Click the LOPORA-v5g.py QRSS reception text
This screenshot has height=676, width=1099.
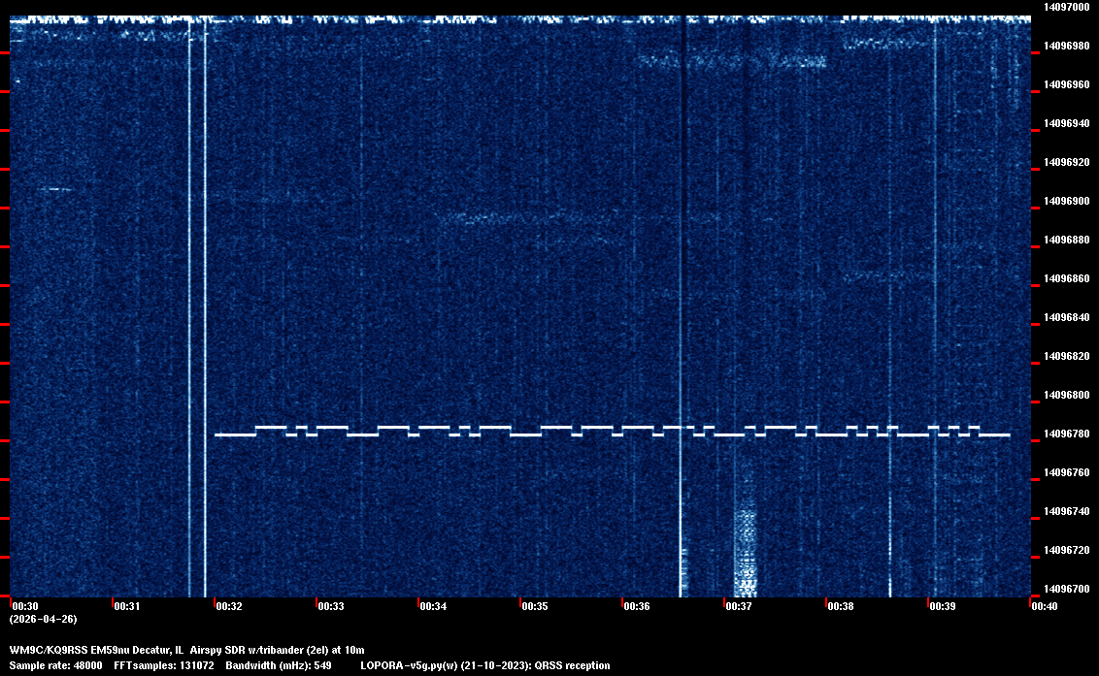coord(485,665)
